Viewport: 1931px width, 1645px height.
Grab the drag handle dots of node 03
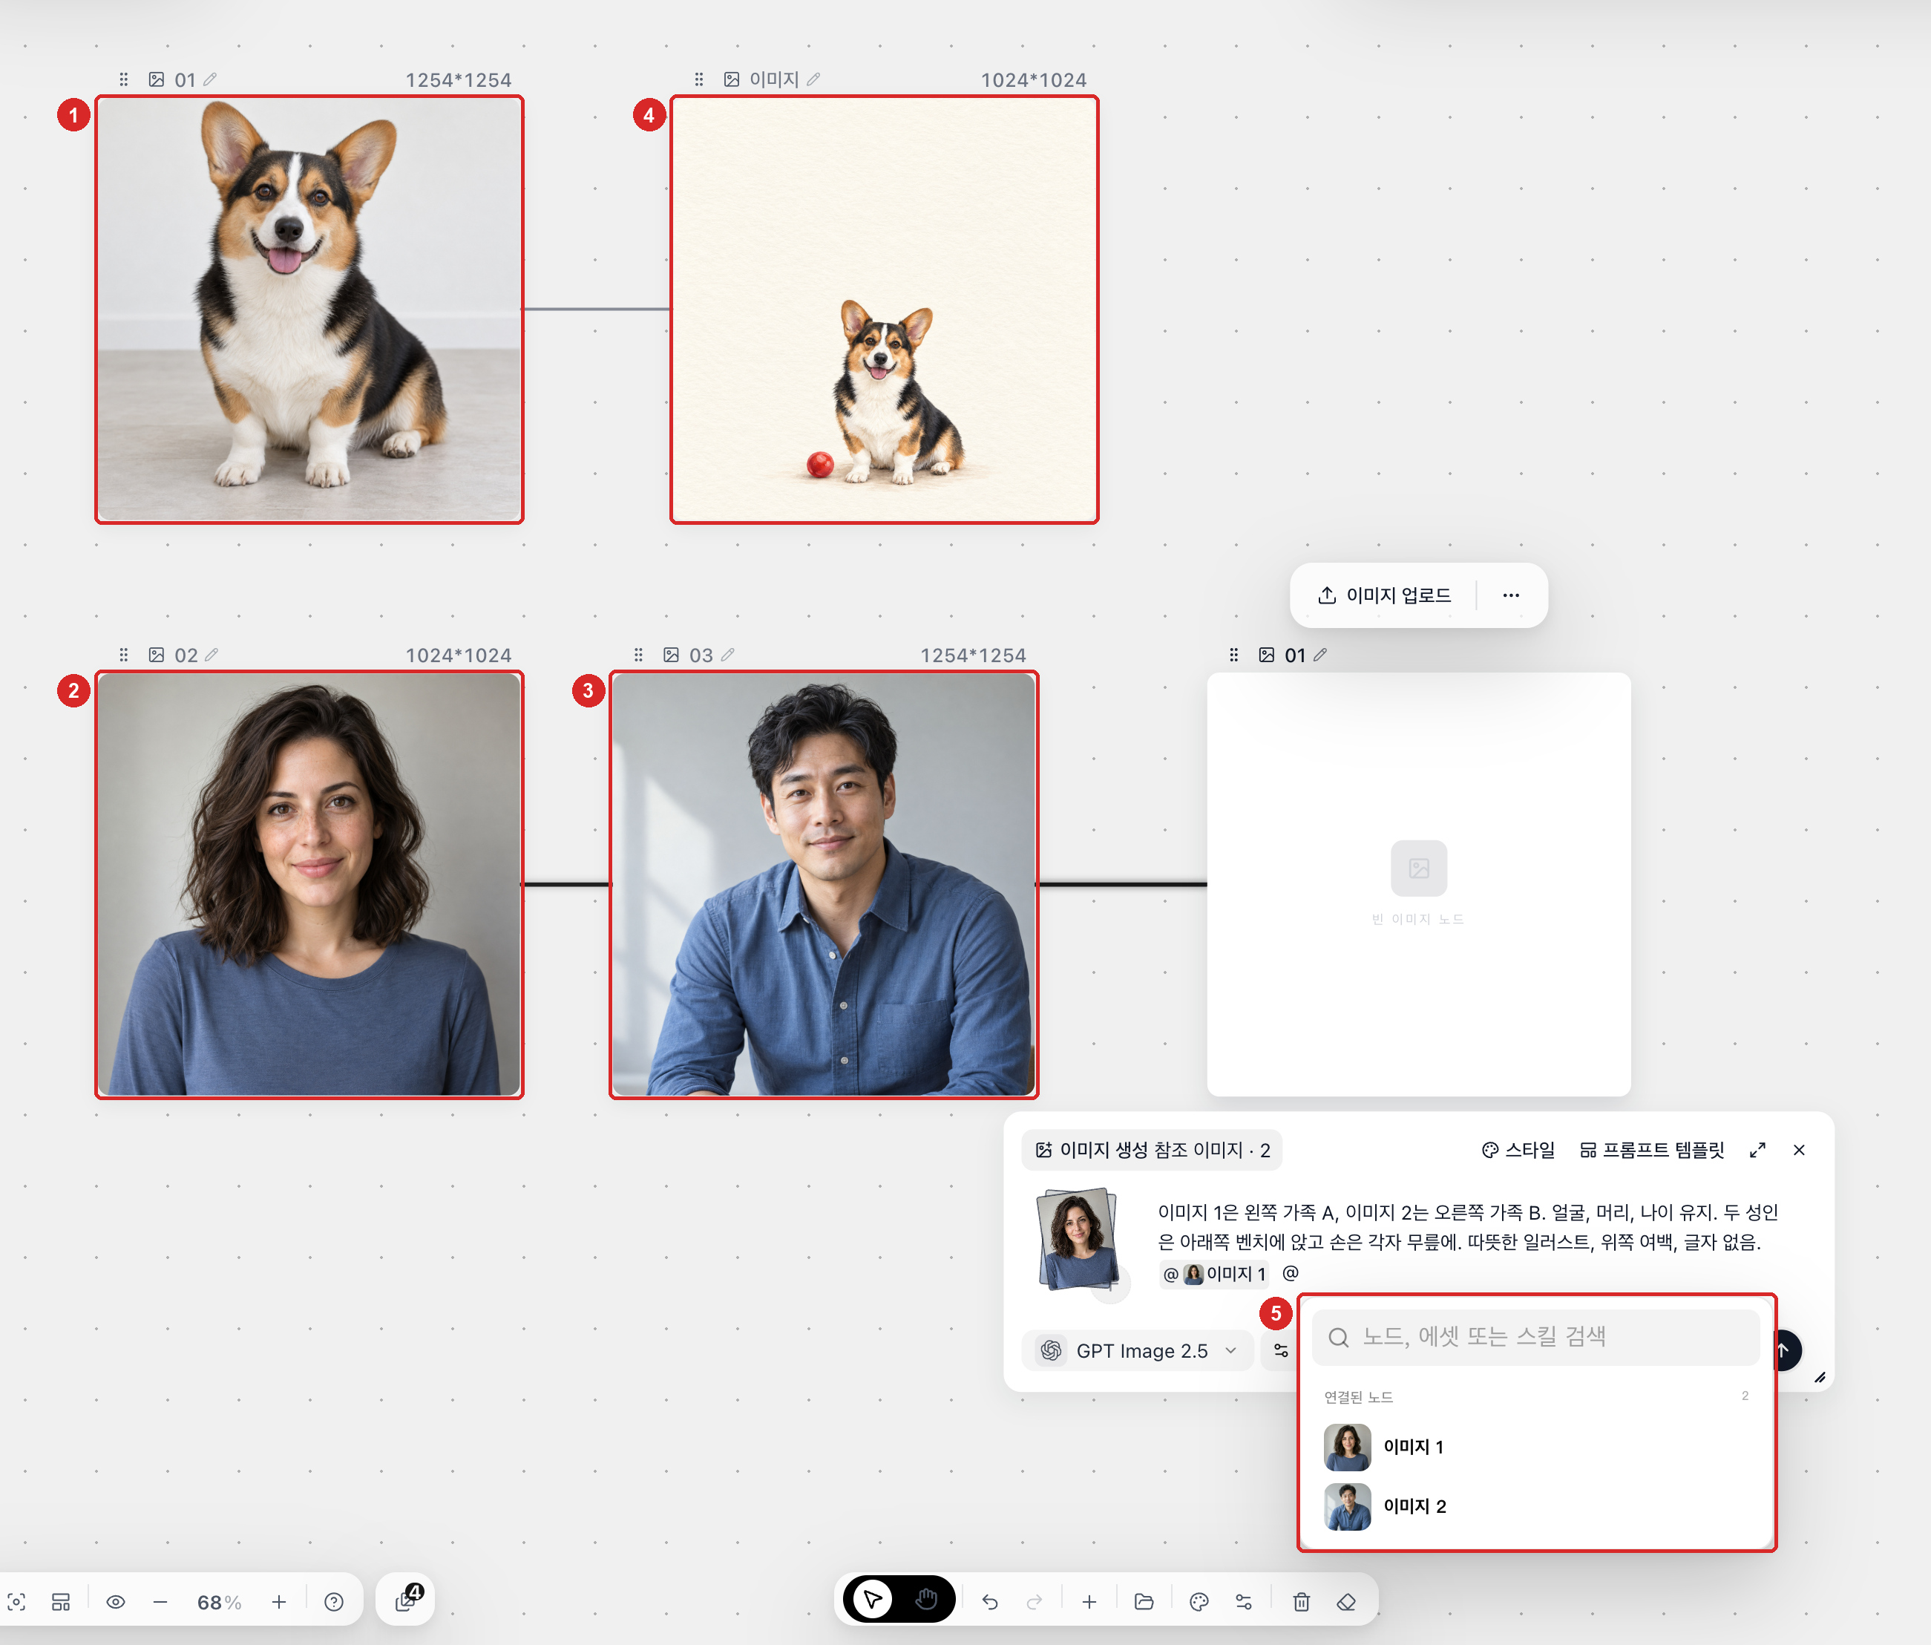tap(638, 654)
